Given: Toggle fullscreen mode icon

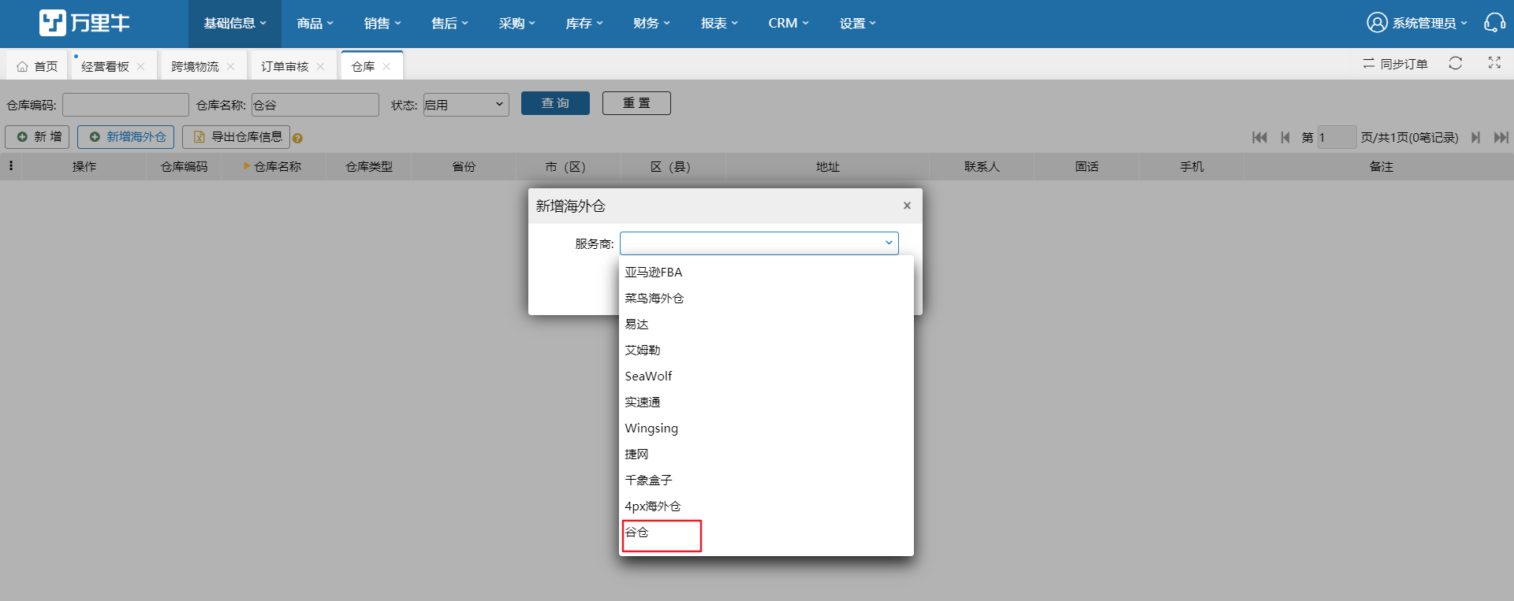Looking at the screenshot, I should (1494, 63).
